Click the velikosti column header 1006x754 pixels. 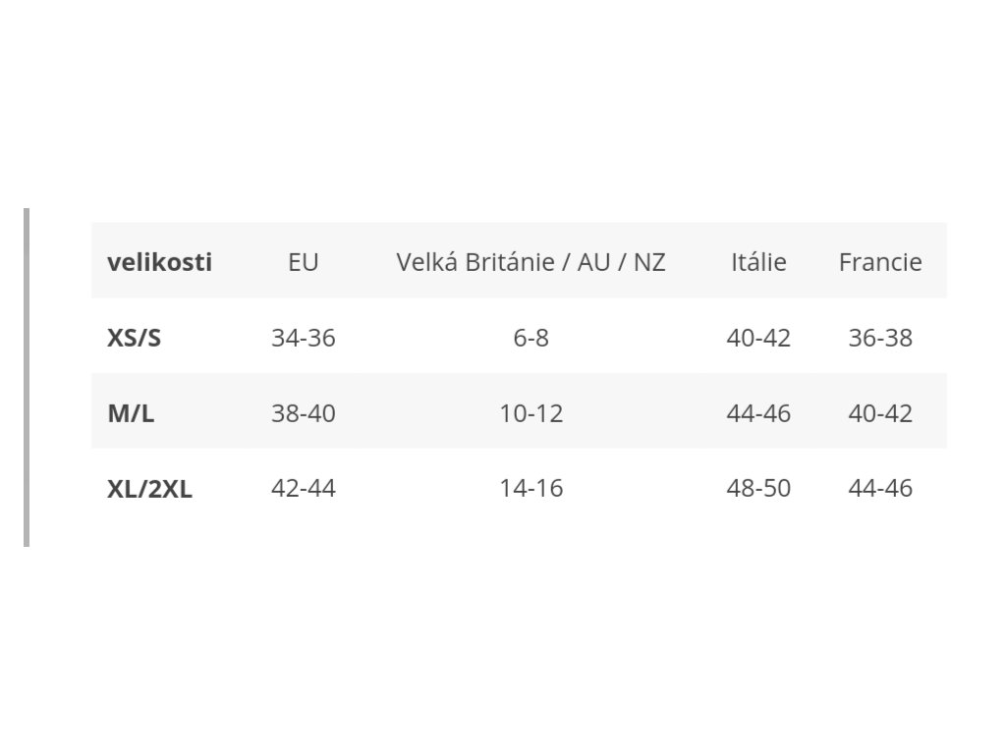(159, 262)
